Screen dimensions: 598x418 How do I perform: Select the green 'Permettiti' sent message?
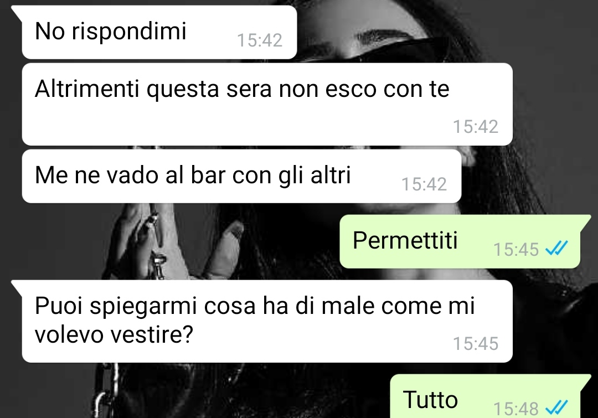tap(460, 241)
